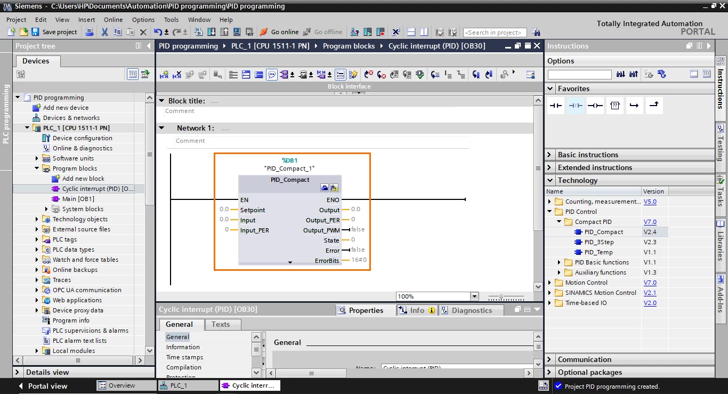This screenshot has width=728, height=394.
Task: Click the Search in project field
Action: click(x=495, y=33)
